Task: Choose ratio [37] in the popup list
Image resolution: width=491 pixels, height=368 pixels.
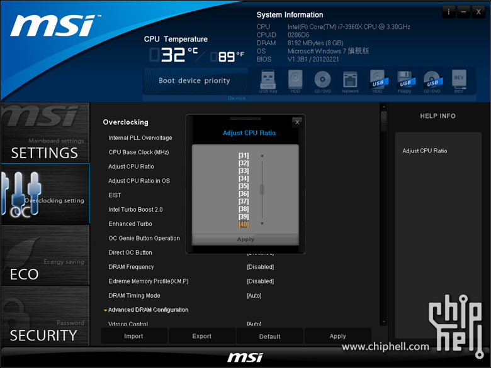Action: 244,201
